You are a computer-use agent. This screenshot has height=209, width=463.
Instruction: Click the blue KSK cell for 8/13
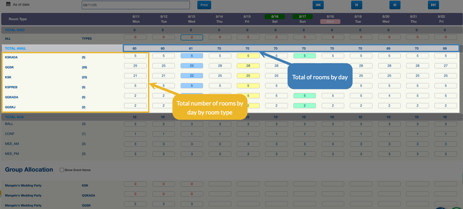click(x=192, y=76)
